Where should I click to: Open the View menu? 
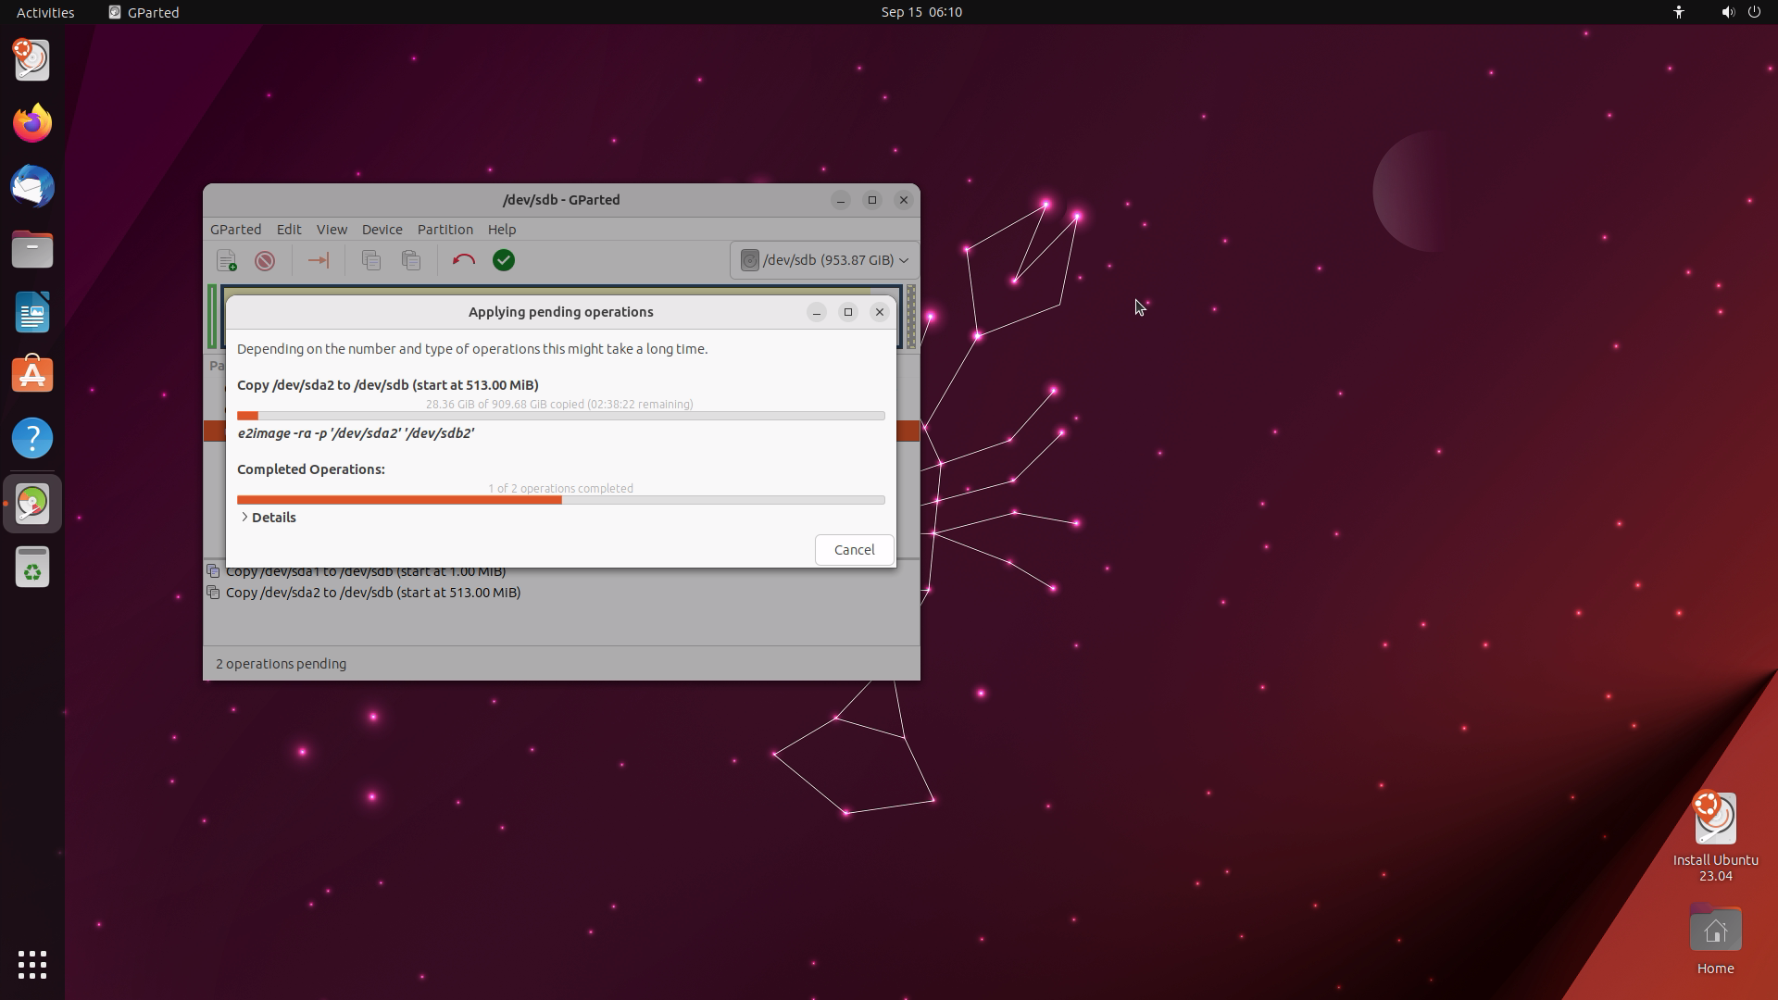332,230
